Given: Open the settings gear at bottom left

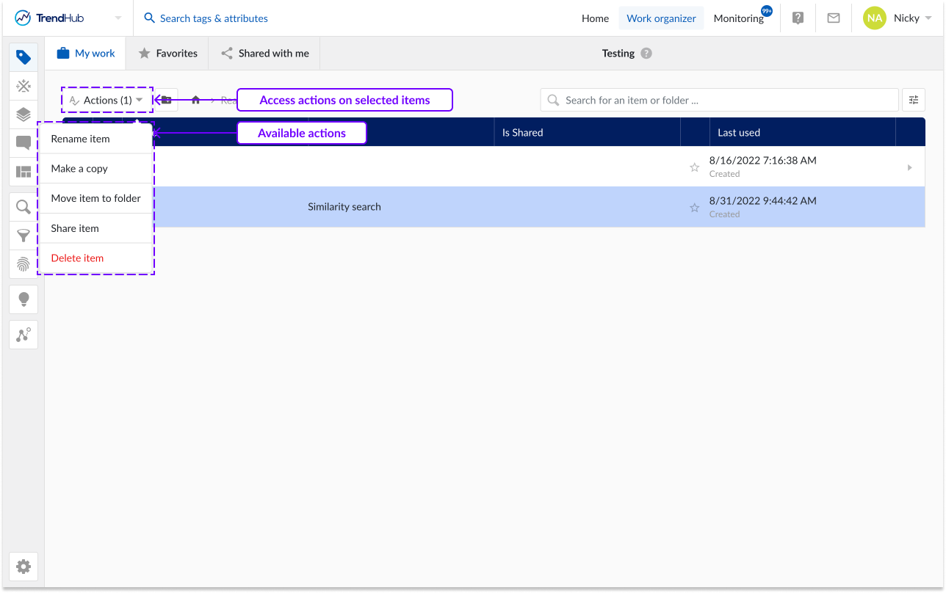Looking at the screenshot, I should click(24, 567).
